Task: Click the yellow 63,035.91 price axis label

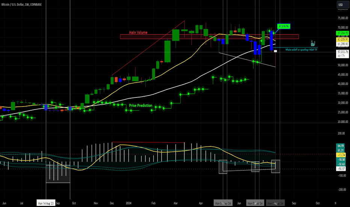Action: (x=342, y=40)
